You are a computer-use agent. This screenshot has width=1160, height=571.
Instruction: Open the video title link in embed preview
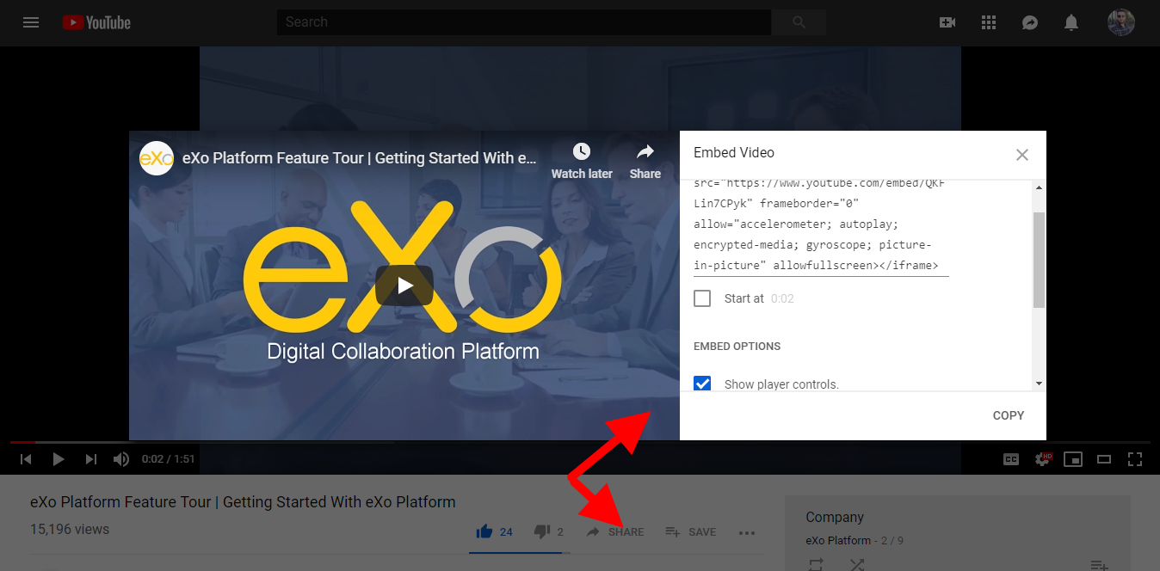pos(360,158)
